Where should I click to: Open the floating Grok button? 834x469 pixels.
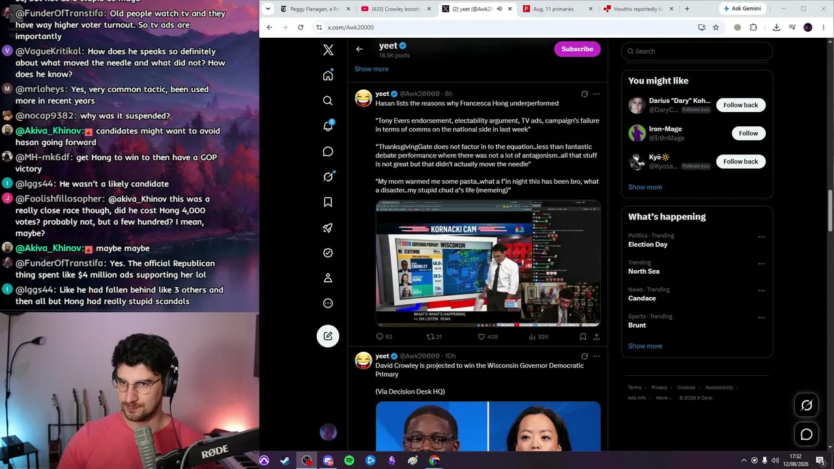pyautogui.click(x=807, y=405)
